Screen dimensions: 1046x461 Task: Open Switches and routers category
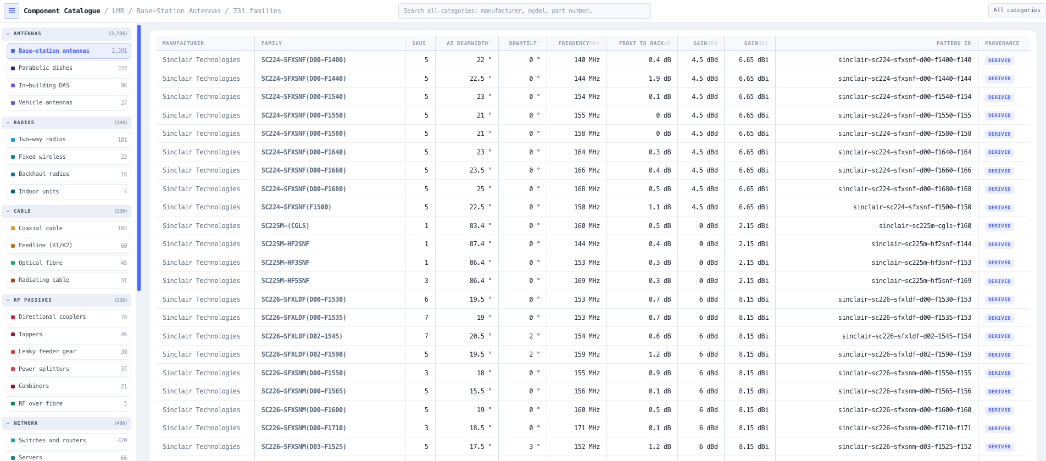pos(69,441)
